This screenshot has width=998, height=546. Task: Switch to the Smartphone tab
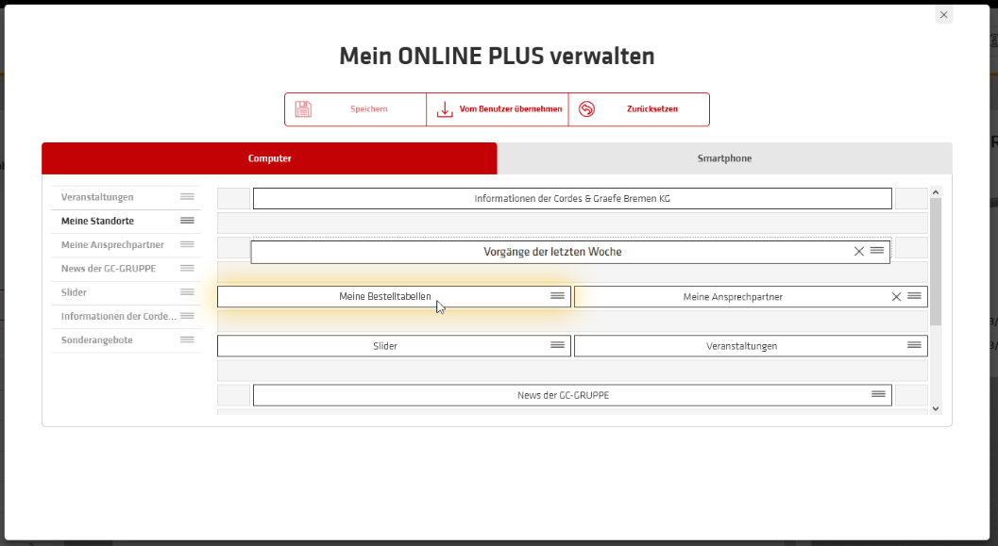coord(724,158)
